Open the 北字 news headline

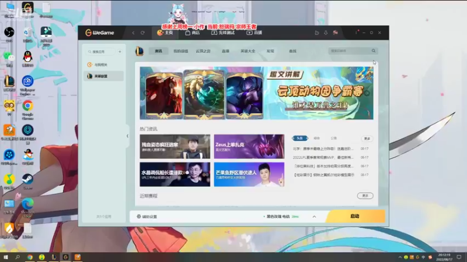[x=323, y=148]
